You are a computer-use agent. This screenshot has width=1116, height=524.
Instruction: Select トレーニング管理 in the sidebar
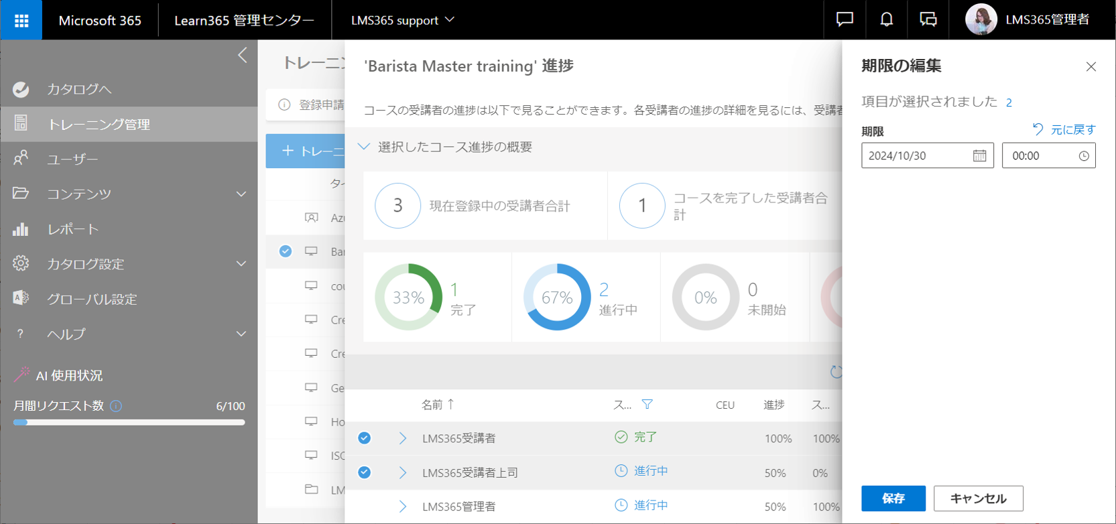129,124
